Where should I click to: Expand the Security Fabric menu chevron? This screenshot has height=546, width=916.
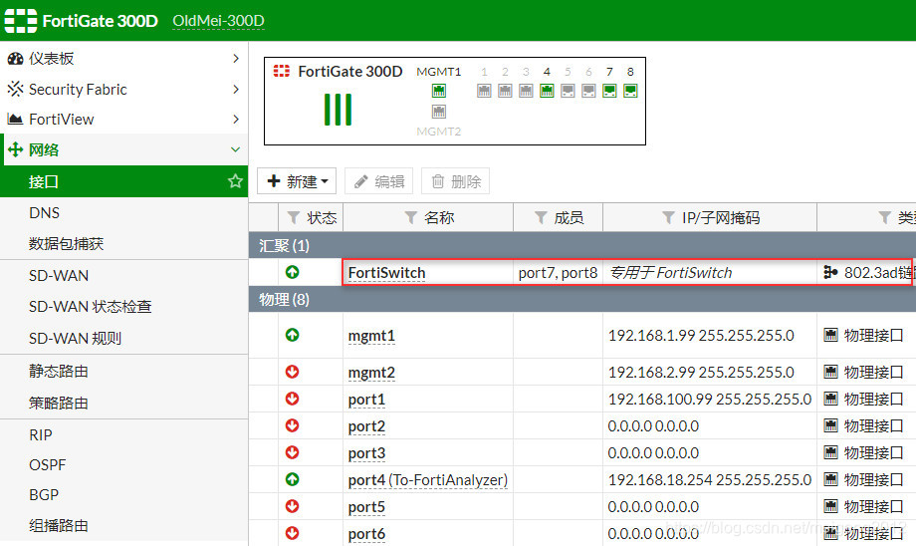click(235, 89)
